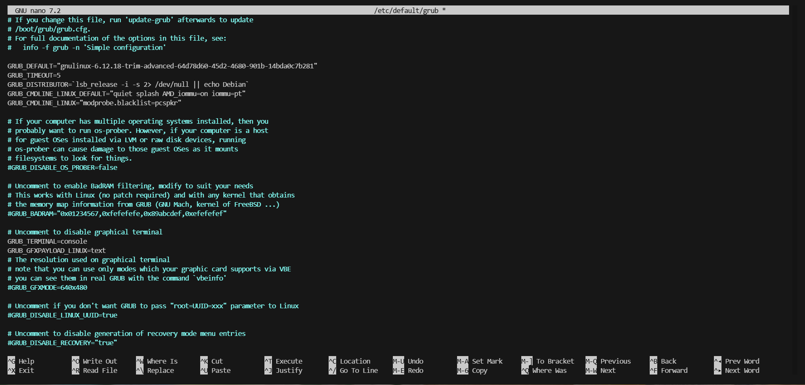Click the #GRUB_DISABLE_RECOVERY="true" line

point(63,343)
